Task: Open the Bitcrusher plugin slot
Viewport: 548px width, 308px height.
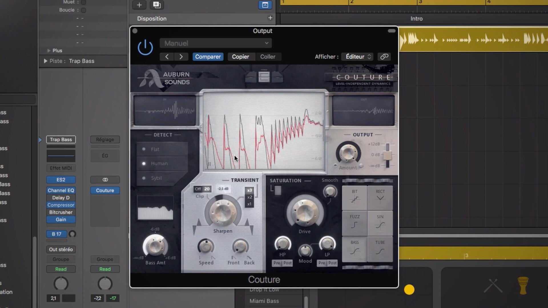Action: (61, 212)
